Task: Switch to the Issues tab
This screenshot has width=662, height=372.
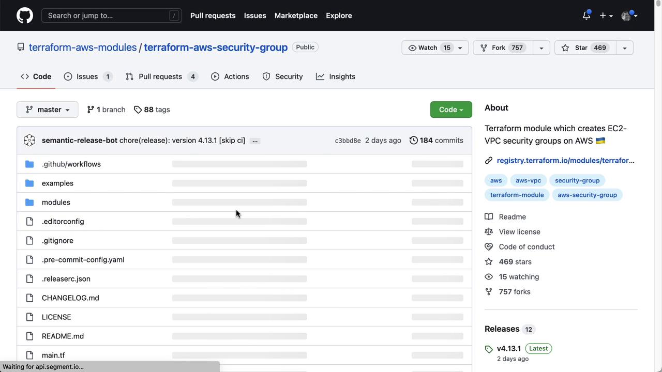Action: tap(87, 76)
